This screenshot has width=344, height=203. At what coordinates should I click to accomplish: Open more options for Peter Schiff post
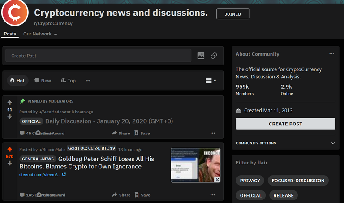pos(213,194)
